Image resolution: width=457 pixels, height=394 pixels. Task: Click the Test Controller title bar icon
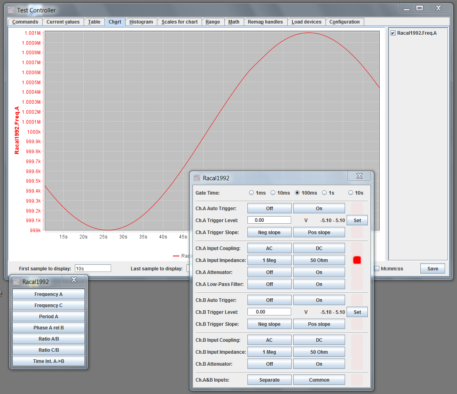(11, 10)
